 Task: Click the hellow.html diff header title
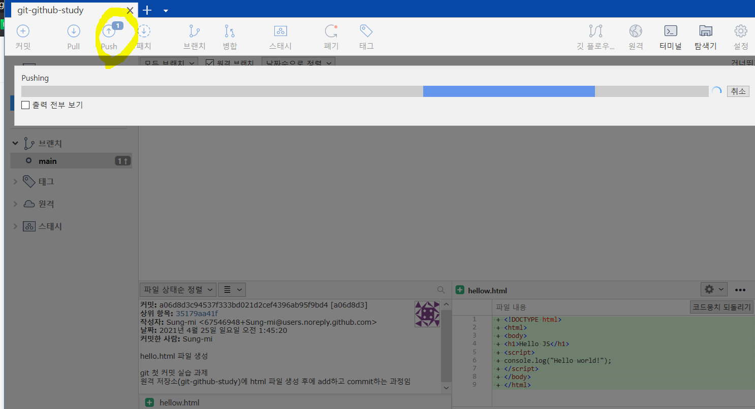[487, 291]
